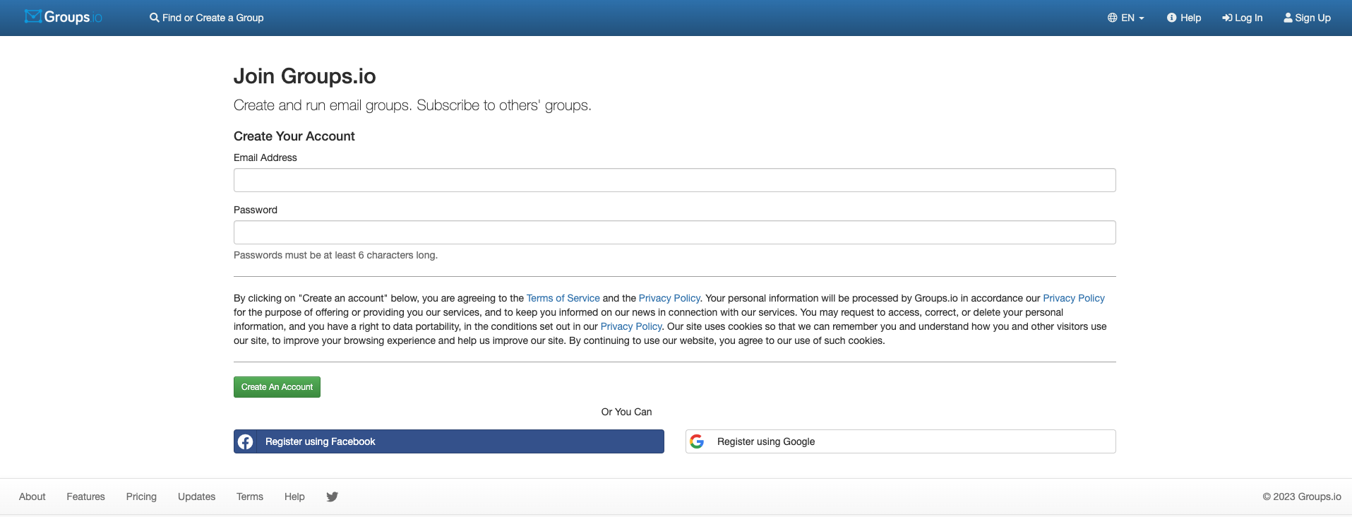Open Privacy Policy link after 'set out in our'
This screenshot has height=517, width=1352.
(x=630, y=326)
